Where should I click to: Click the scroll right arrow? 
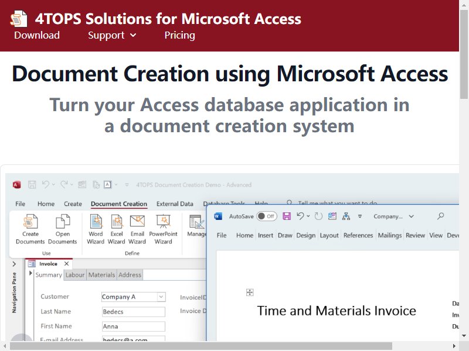pyautogui.click(x=454, y=346)
